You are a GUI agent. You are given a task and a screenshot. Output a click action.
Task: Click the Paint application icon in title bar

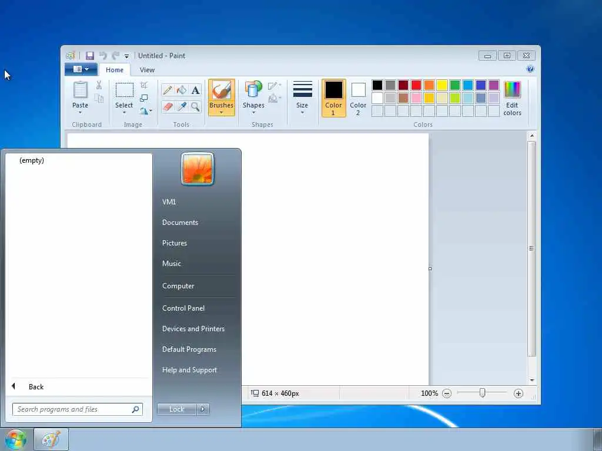pos(71,56)
